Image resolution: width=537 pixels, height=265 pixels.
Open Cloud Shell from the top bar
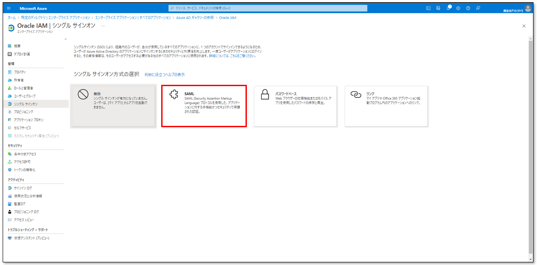(x=428, y=8)
